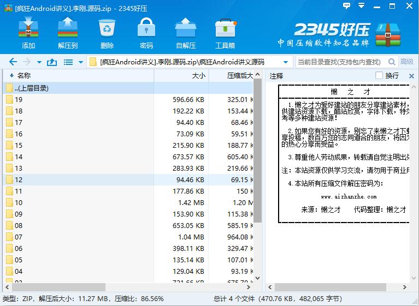Close the 注释 comment panel

(411, 76)
